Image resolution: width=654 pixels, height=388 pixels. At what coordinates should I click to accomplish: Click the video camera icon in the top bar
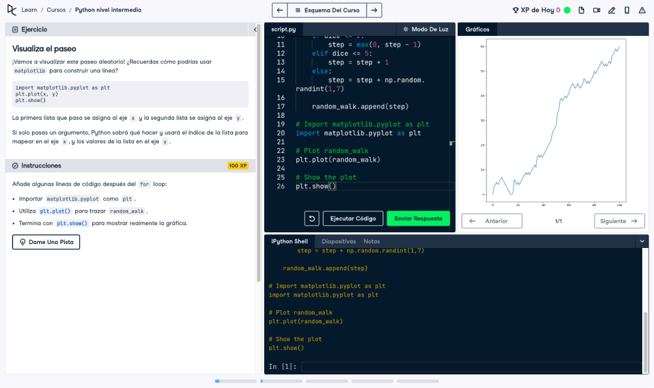pyautogui.click(x=596, y=10)
